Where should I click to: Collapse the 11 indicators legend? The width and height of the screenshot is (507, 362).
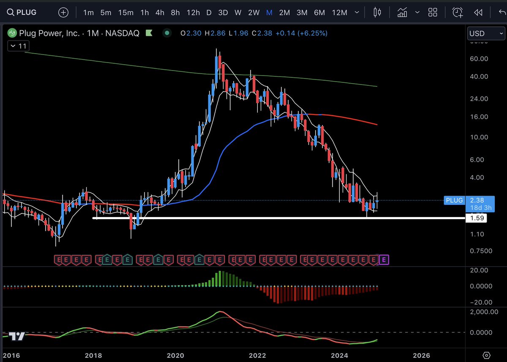point(17,46)
